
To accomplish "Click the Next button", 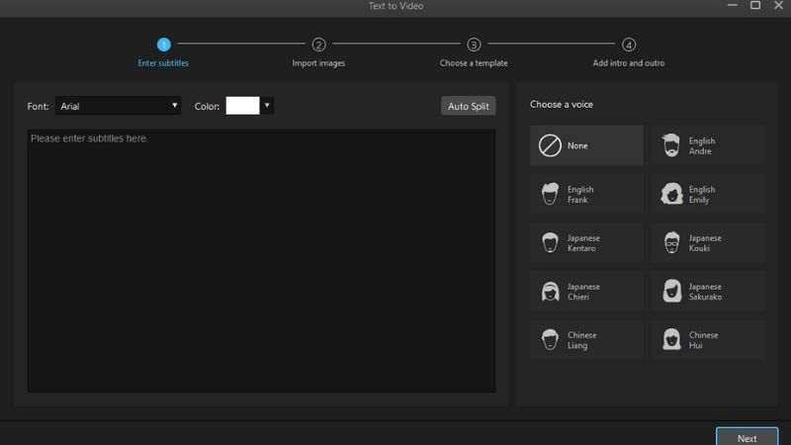I will pyautogui.click(x=747, y=437).
